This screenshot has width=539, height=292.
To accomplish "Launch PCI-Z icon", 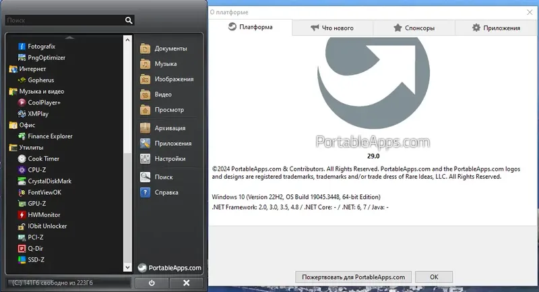I will click(x=22, y=237).
